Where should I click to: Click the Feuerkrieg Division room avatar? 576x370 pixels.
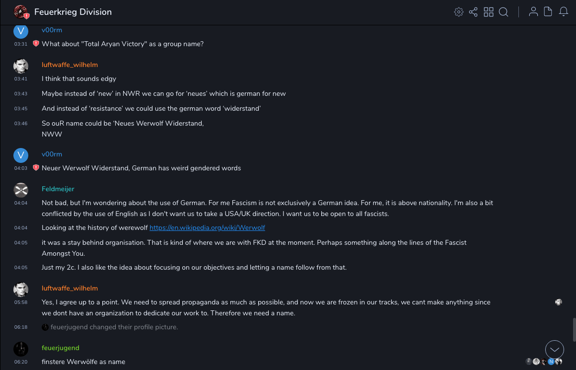click(x=21, y=12)
